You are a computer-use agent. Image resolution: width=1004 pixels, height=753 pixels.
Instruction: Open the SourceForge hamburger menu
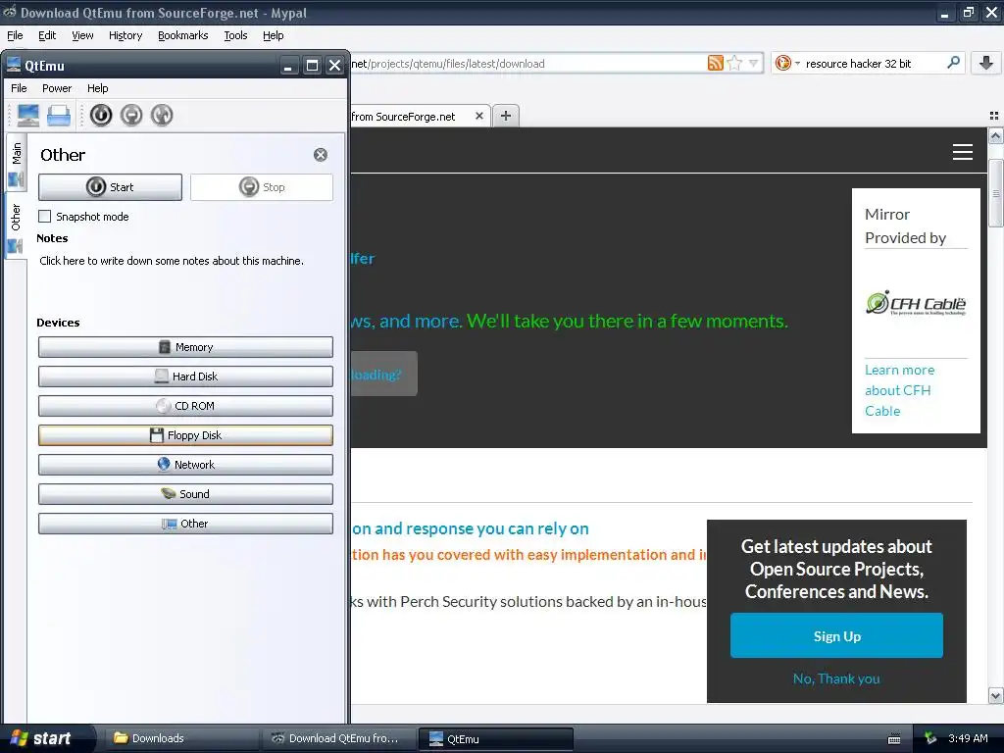pos(963,152)
